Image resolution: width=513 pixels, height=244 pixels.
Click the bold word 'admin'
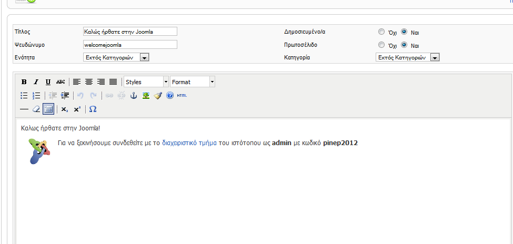coord(281,143)
